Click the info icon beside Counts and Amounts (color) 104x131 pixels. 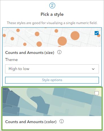point(61,121)
